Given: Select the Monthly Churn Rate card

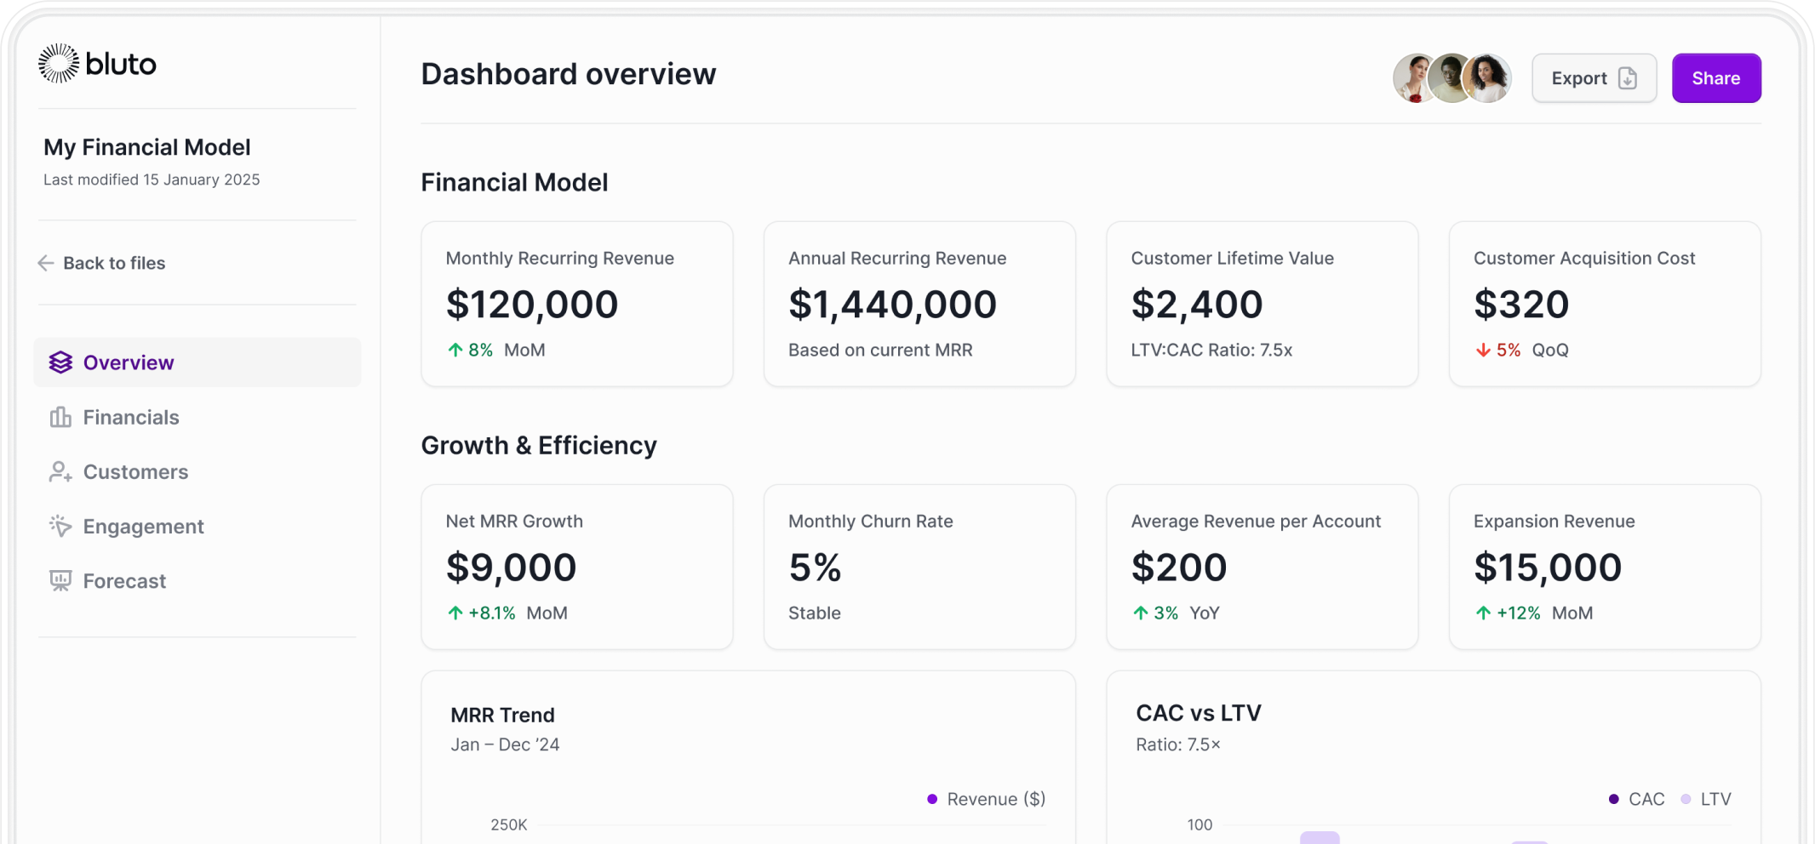Looking at the screenshot, I should 919,567.
